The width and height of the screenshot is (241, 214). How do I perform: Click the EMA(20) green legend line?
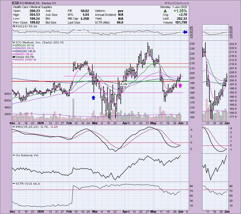(14, 45)
